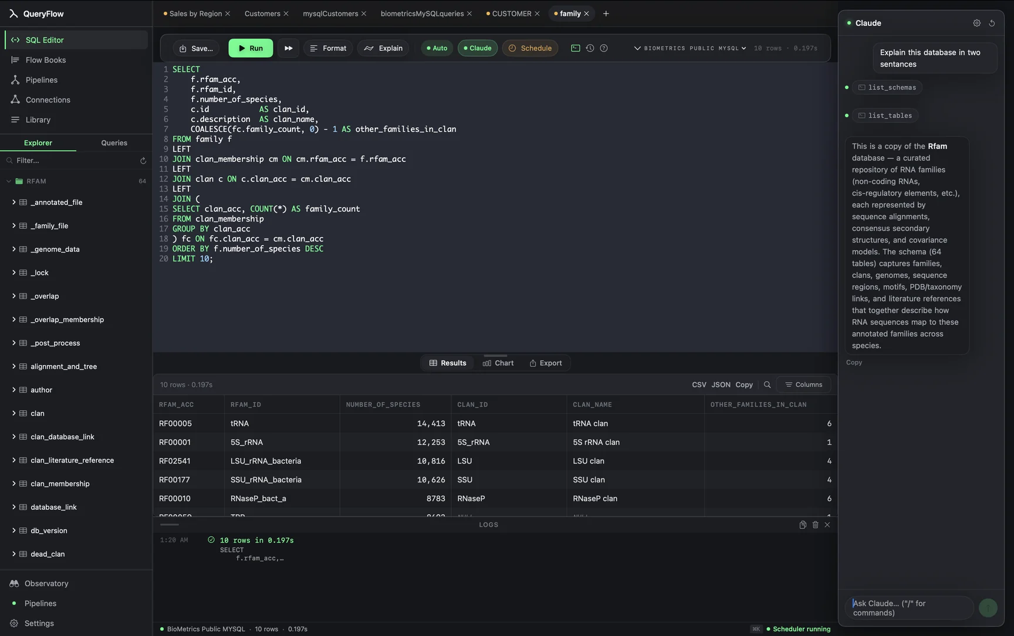The width and height of the screenshot is (1014, 636).
Task: Switch to biometricsMySQLqueries tab
Action: point(422,13)
